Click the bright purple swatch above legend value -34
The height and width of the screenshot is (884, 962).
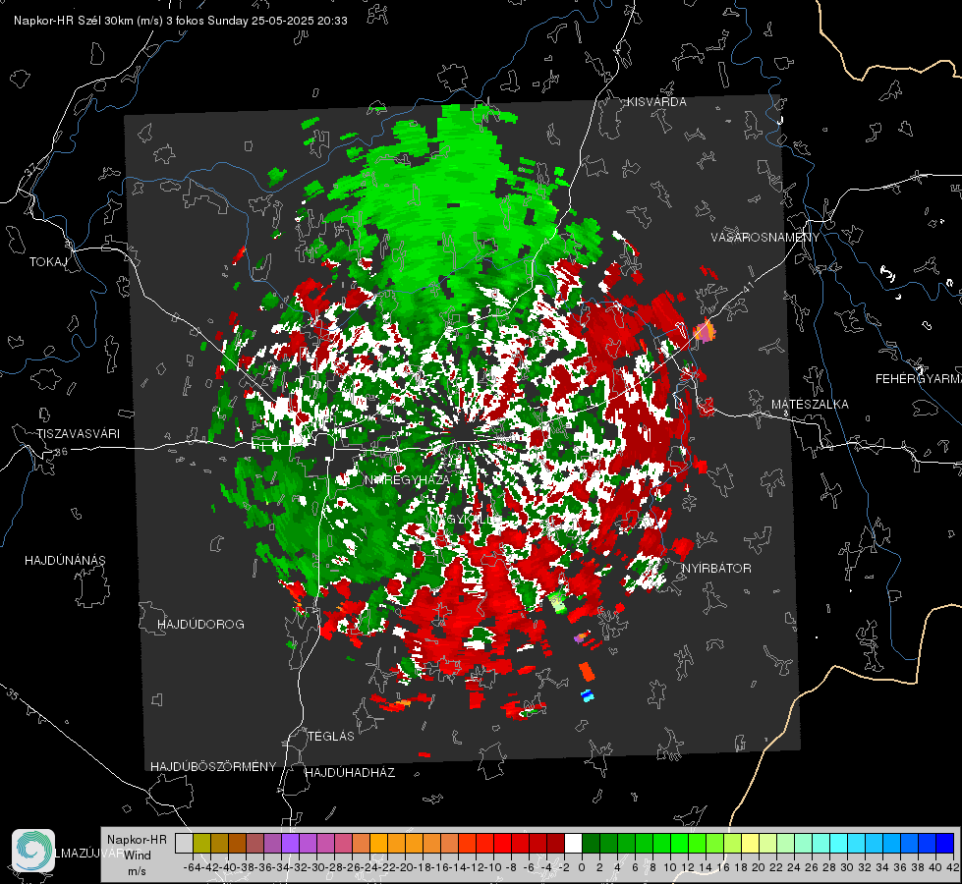point(290,844)
